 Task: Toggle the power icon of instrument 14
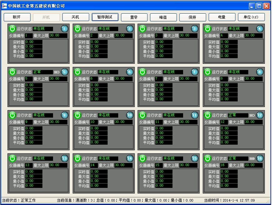point(78,158)
